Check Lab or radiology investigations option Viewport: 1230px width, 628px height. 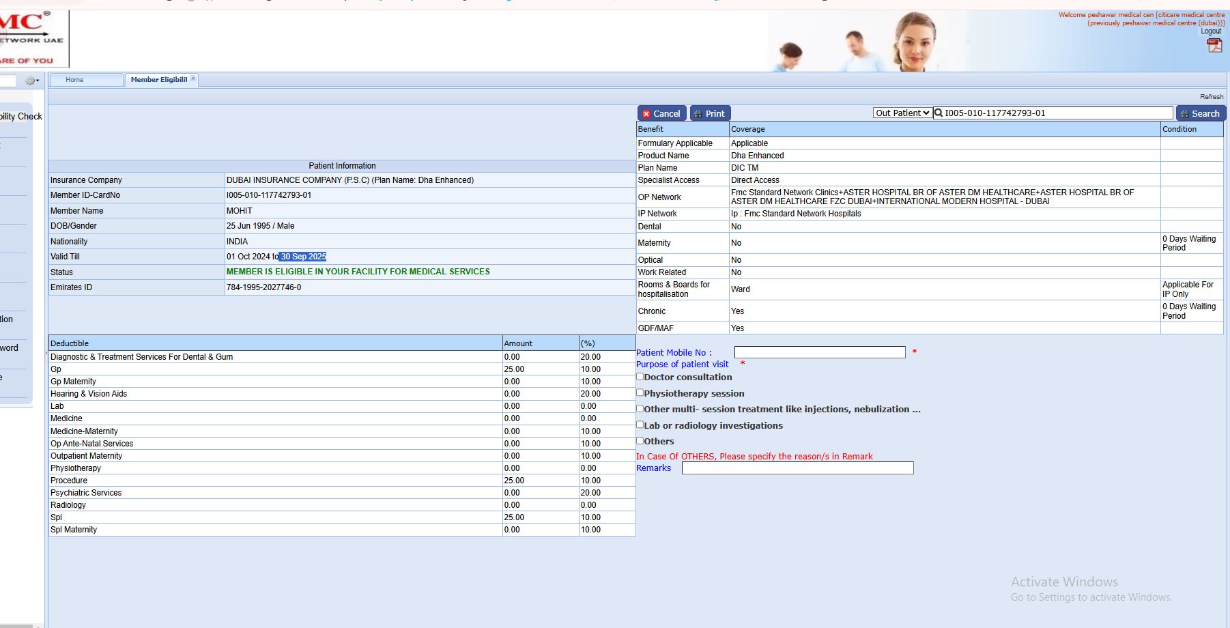point(640,425)
